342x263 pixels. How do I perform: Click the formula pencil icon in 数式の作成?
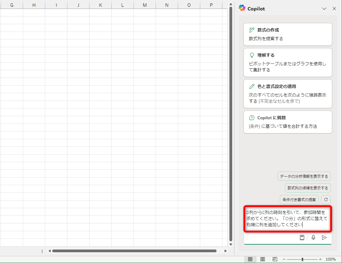click(x=252, y=30)
